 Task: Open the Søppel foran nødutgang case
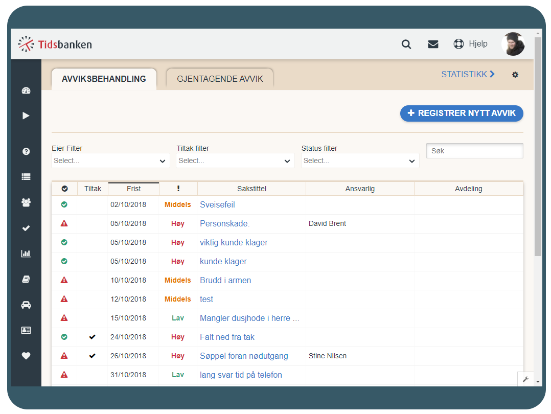(244, 356)
